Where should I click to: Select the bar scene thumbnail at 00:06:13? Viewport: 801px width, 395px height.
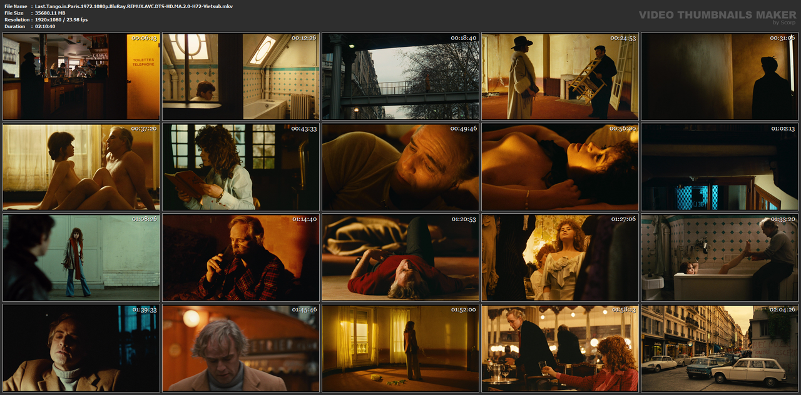pos(81,77)
